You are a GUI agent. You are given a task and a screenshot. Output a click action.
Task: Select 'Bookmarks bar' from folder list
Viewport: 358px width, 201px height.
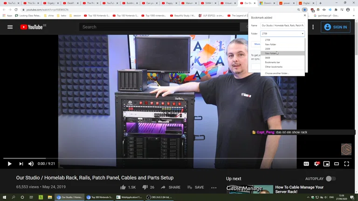pyautogui.click(x=273, y=62)
